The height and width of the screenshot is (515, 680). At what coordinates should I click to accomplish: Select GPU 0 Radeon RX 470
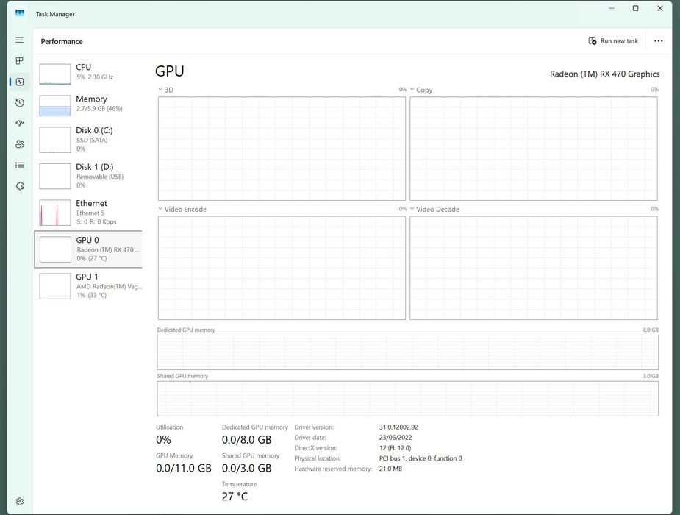point(88,249)
